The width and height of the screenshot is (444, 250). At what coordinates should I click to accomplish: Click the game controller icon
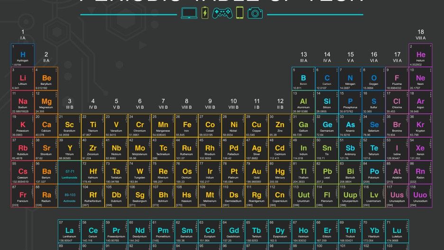(222, 13)
